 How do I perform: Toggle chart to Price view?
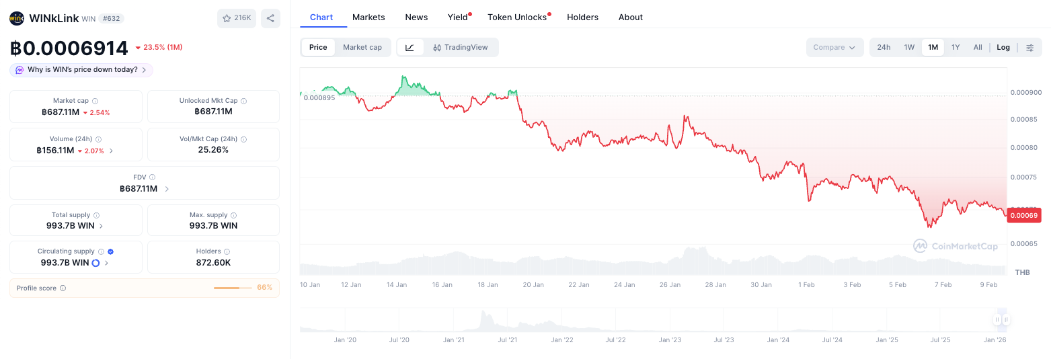point(318,47)
